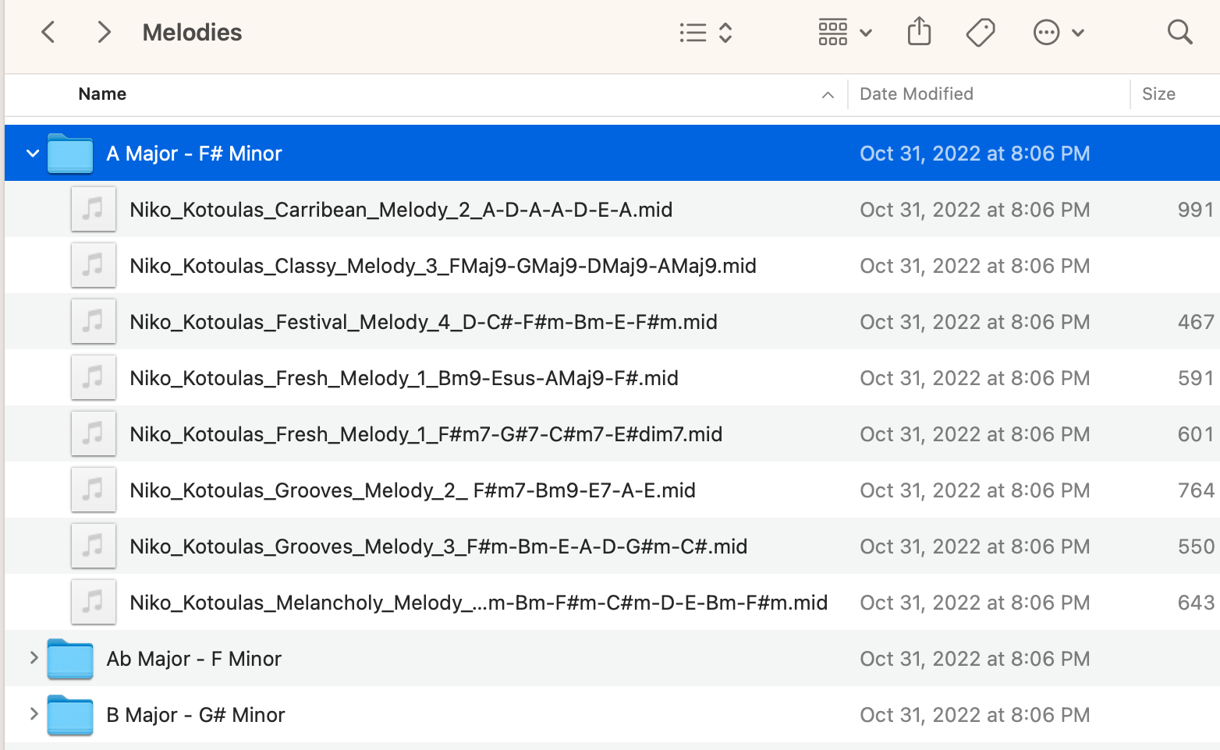Click the MIDI icon for Classy_Melody_3
This screenshot has width=1220, height=750.
pyautogui.click(x=94, y=265)
